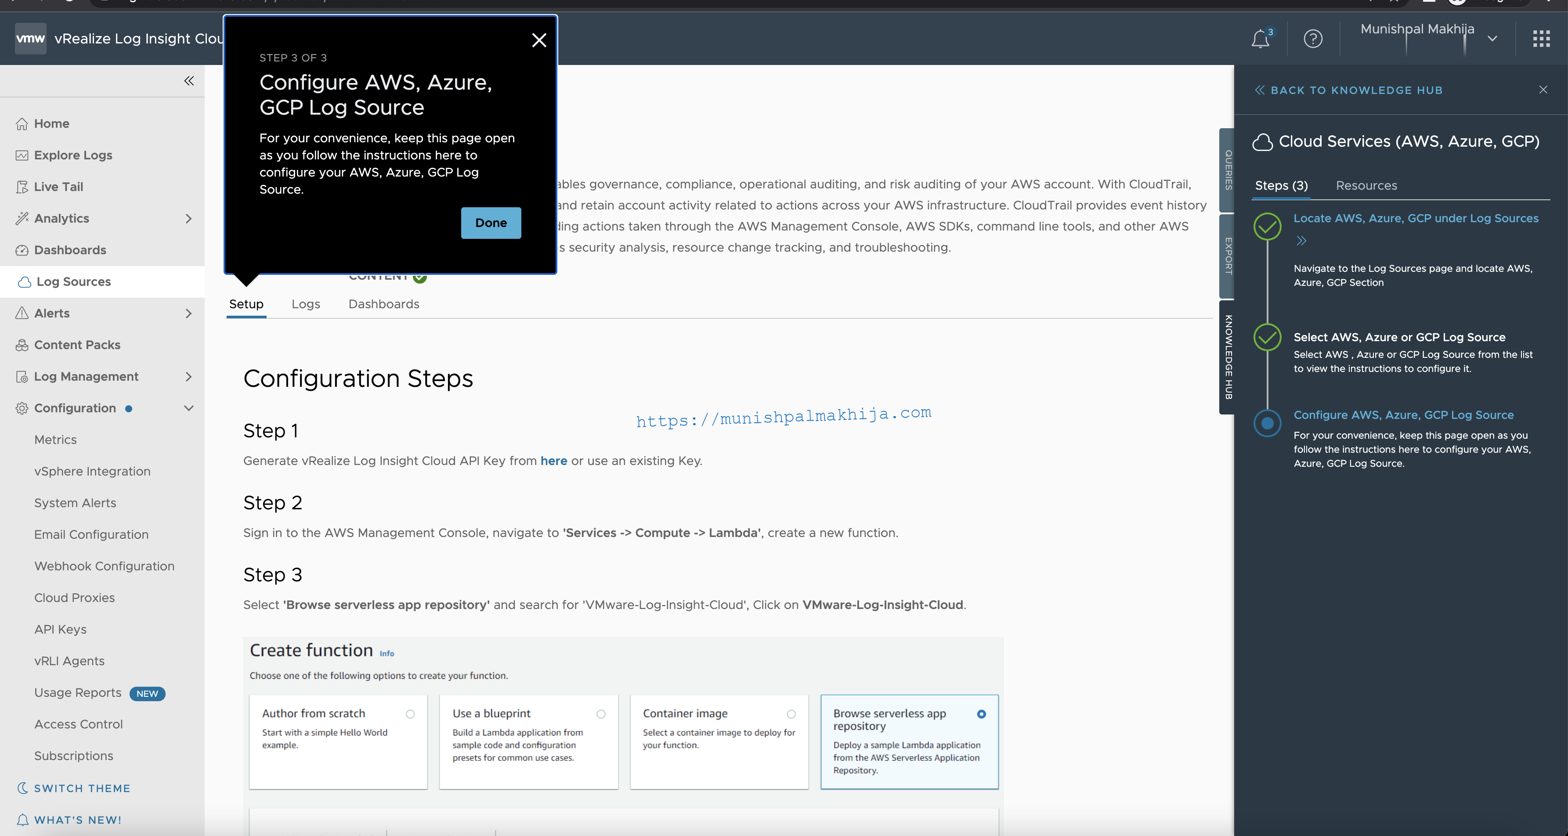This screenshot has width=1568, height=836.
Task: Open Locate AWS, Azure, GCP step link
Action: pos(1415,218)
